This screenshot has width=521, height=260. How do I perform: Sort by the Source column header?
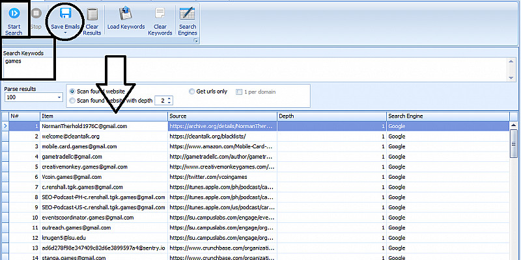click(222, 116)
